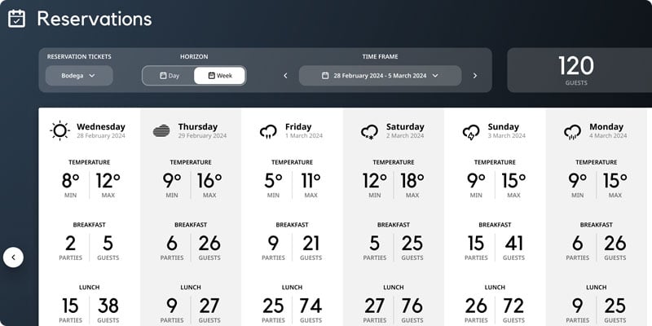Viewport: 652px width, 326px height.
Task: Click date text 1 March 2024
Action: (x=304, y=136)
